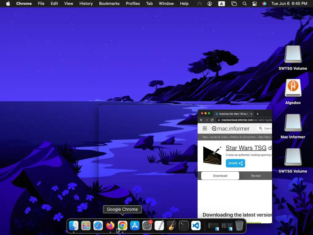Close the Download Star Wars TSG tab
This screenshot has width=313, height=235.
click(x=251, y=114)
